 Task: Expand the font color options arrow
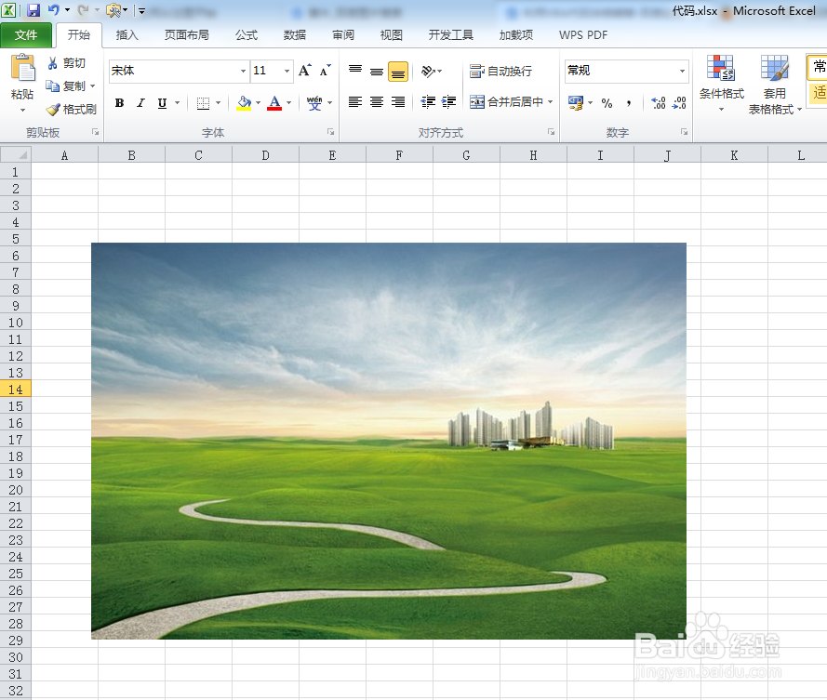[x=288, y=103]
